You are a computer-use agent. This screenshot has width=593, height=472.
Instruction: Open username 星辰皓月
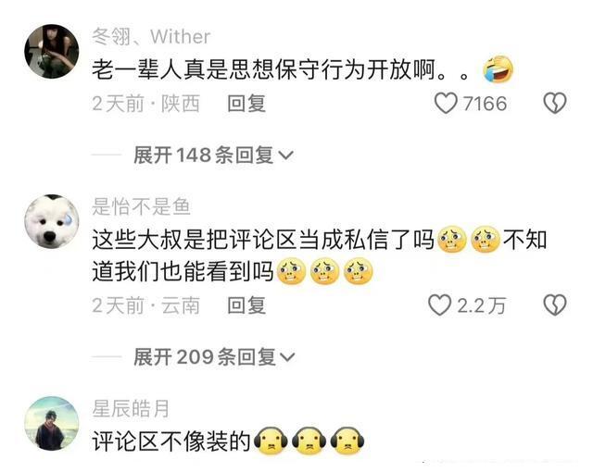(131, 408)
